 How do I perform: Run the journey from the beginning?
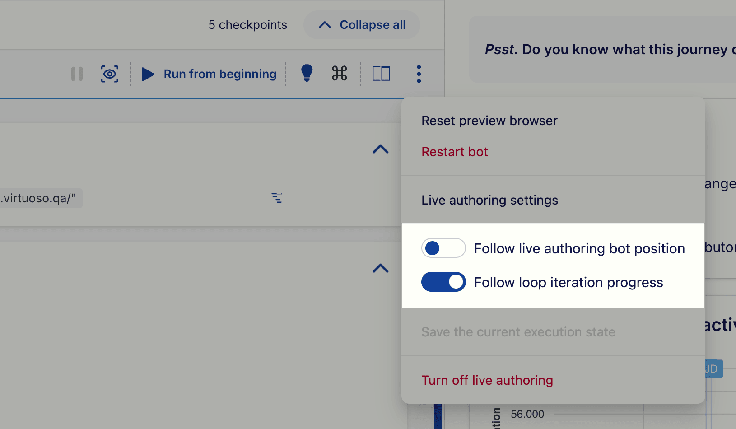click(219, 74)
